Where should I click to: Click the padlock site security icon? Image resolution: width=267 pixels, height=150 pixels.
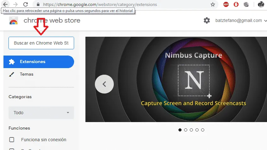[38, 4]
